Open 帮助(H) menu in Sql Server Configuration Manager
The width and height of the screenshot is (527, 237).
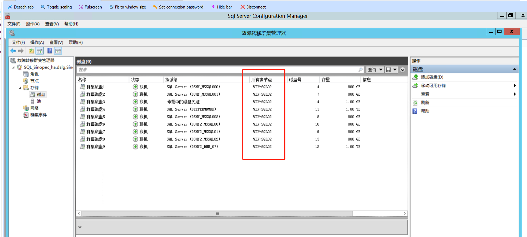71,24
